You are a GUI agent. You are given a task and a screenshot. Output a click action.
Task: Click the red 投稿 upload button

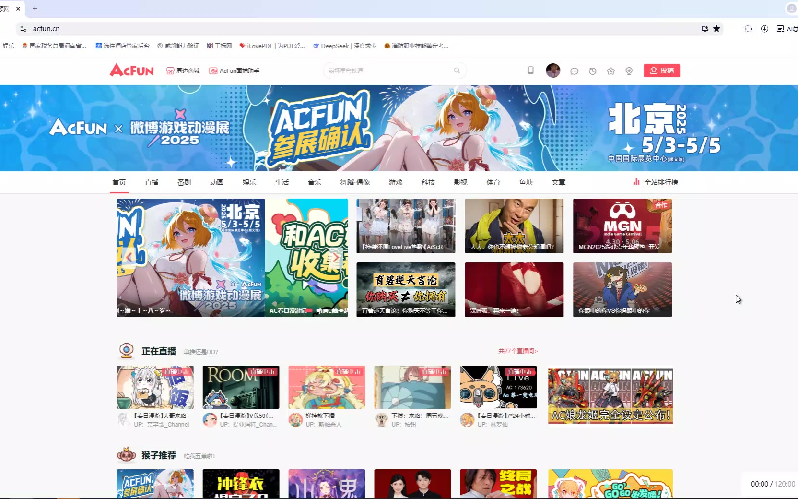(x=661, y=71)
